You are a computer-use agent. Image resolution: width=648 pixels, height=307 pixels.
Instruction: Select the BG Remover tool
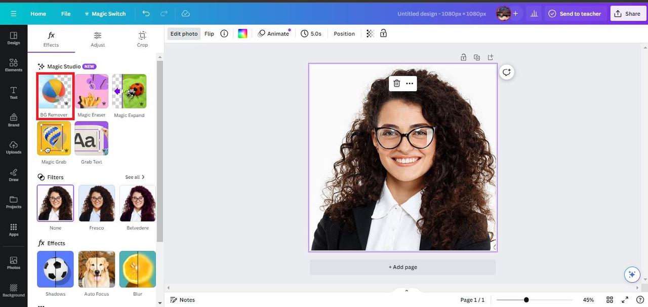coord(55,96)
